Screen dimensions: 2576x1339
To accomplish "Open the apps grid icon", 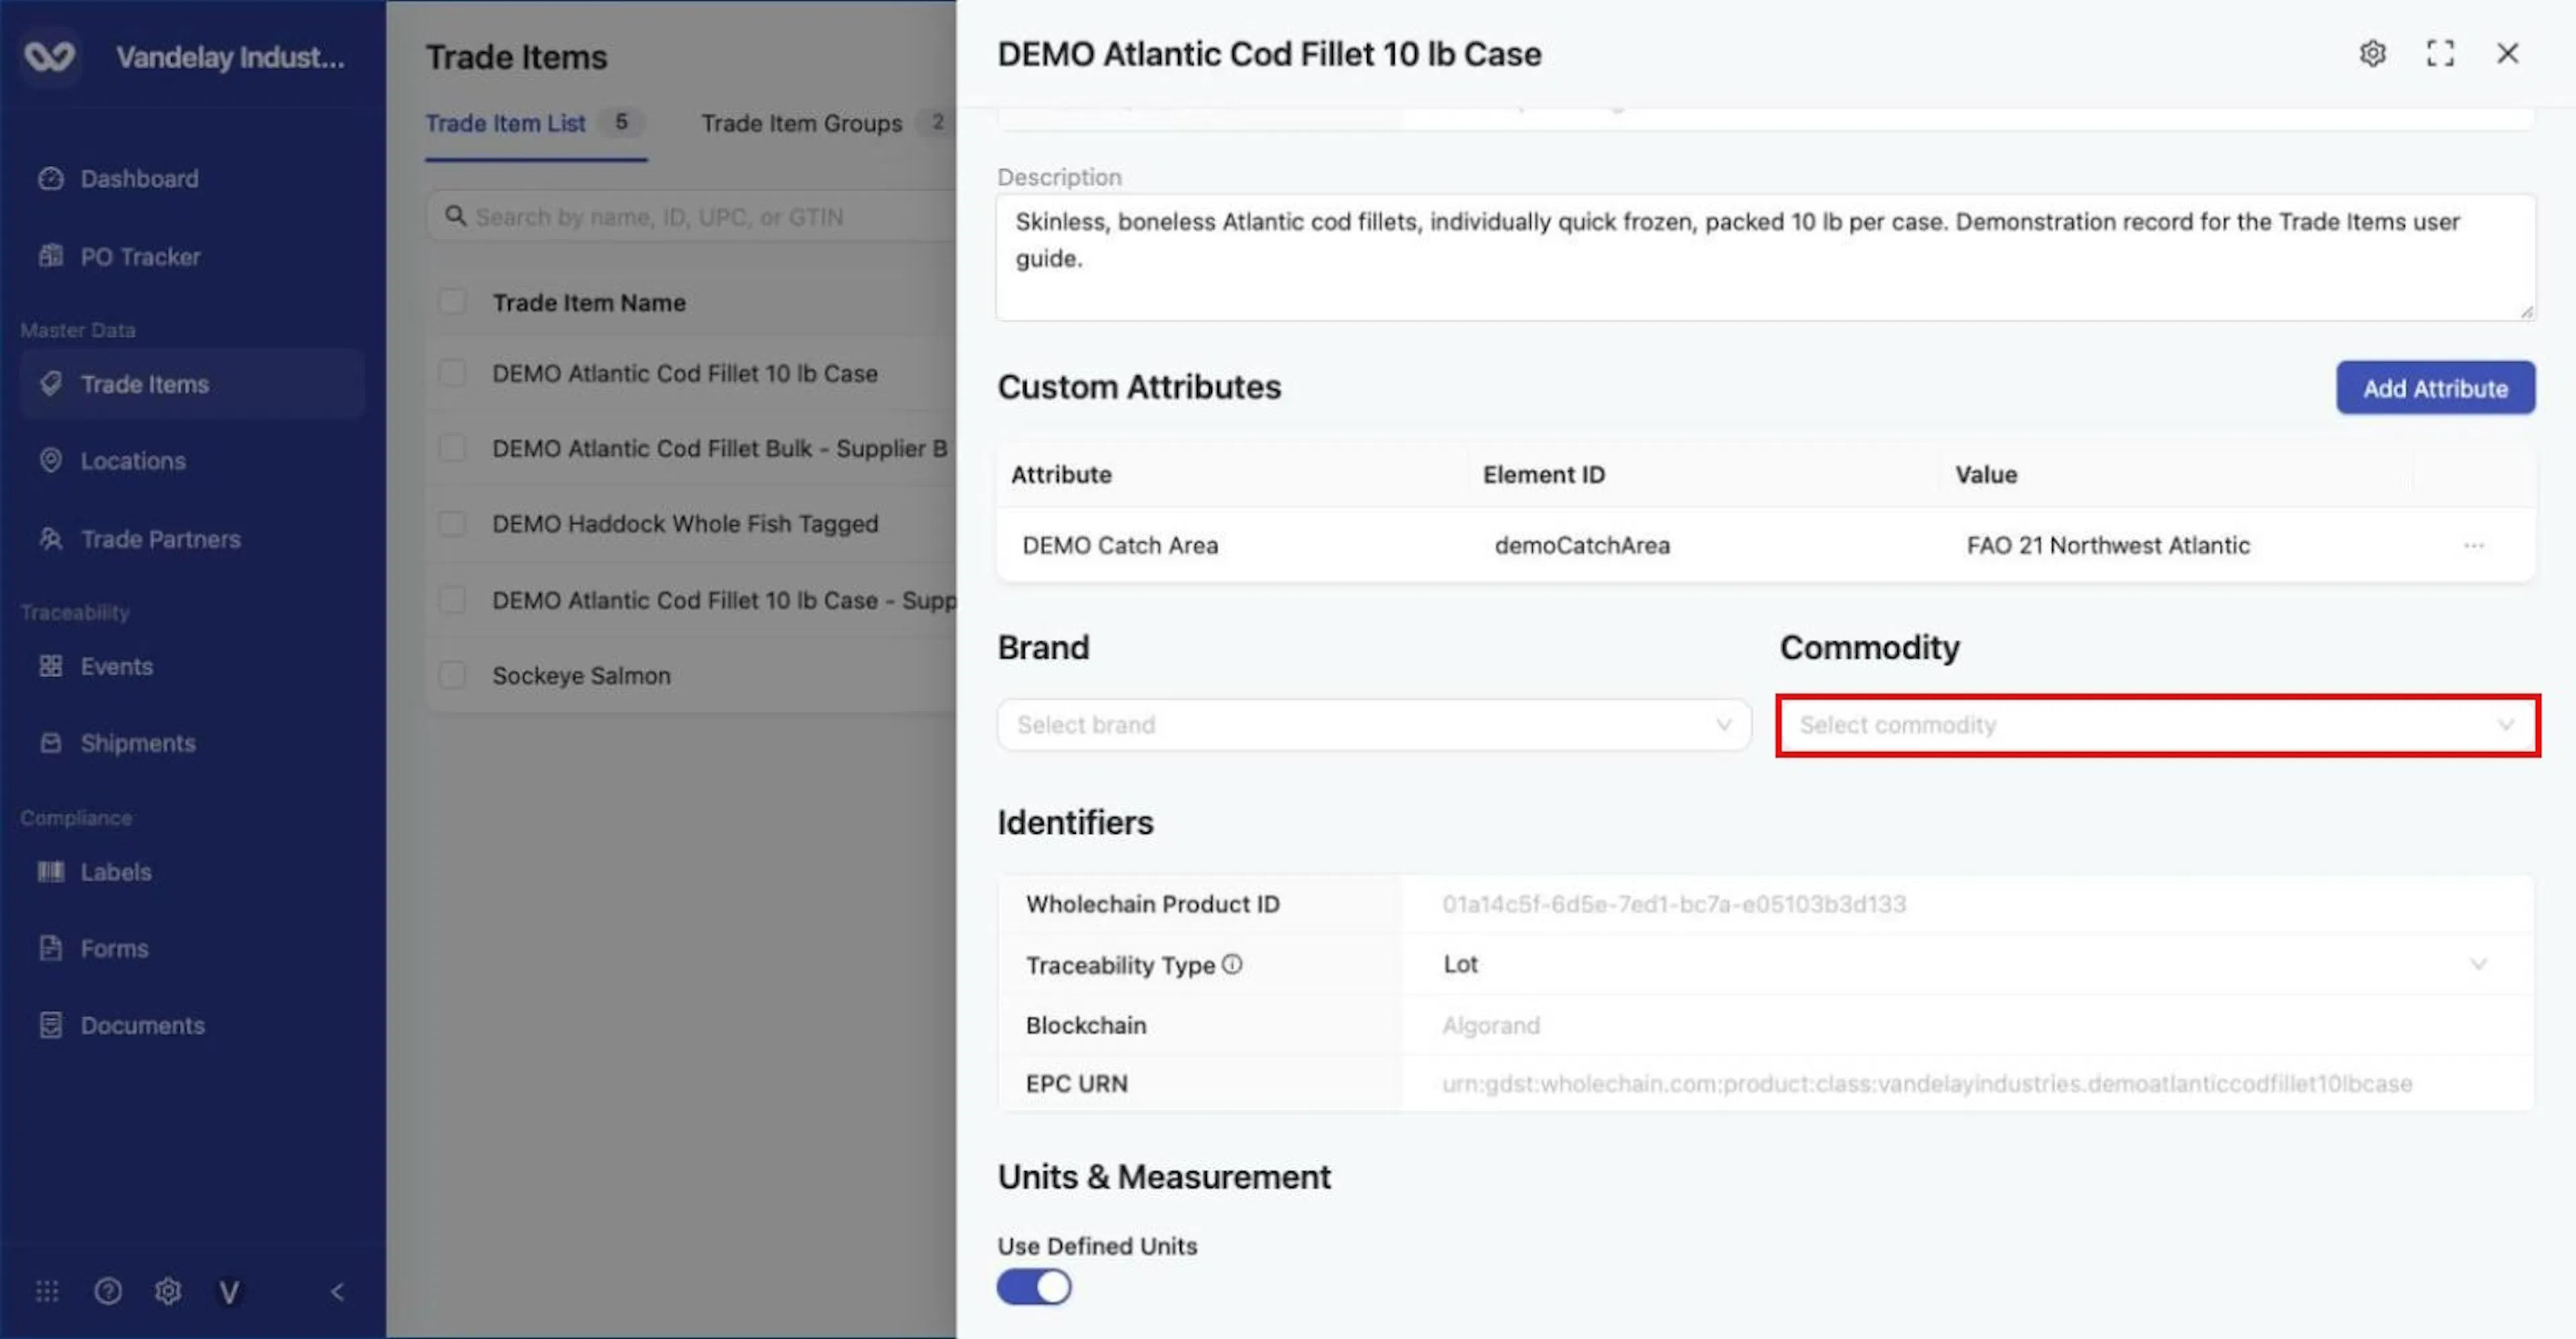I will point(47,1291).
